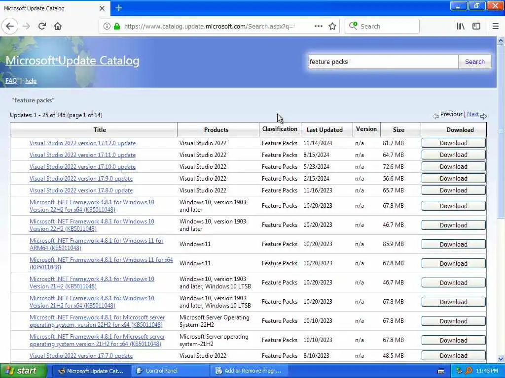The width and height of the screenshot is (505, 378).
Task: Select Microsoft Update Catalog taskbar item
Action: [x=91, y=371]
